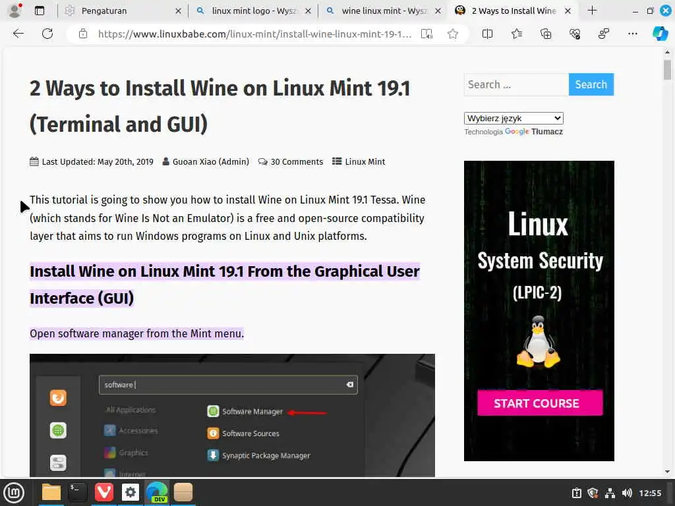
Task: Open Vivaldi browser from taskbar
Action: tap(103, 492)
